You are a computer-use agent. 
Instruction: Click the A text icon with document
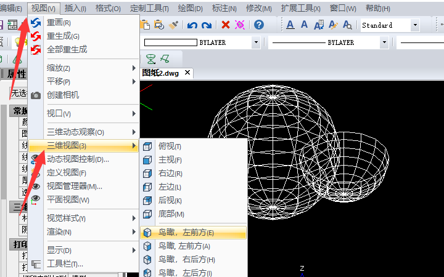pyautogui.click(x=319, y=25)
